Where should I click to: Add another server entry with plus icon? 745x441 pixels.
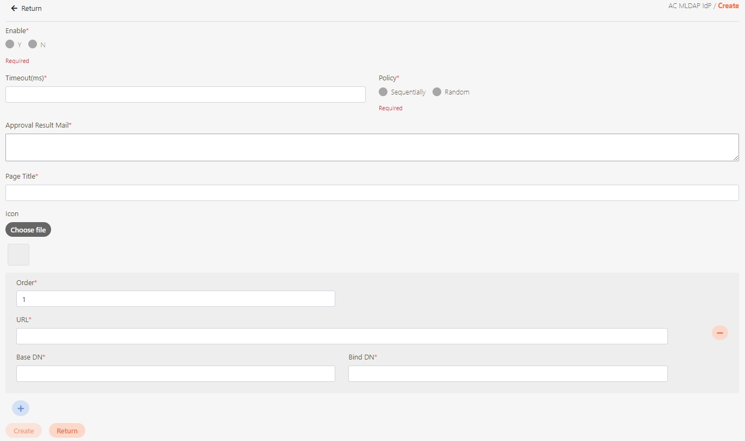pyautogui.click(x=21, y=408)
